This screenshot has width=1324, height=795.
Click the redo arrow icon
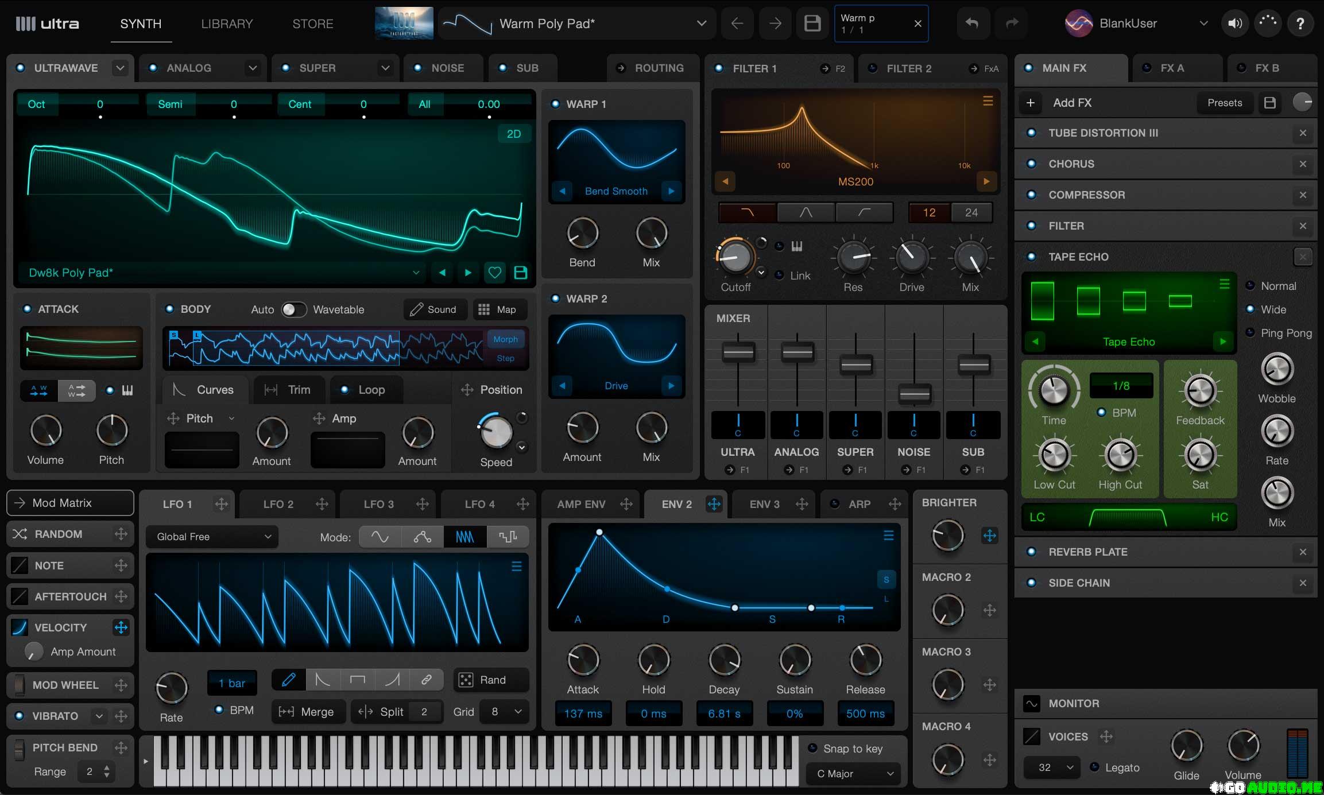[1012, 24]
